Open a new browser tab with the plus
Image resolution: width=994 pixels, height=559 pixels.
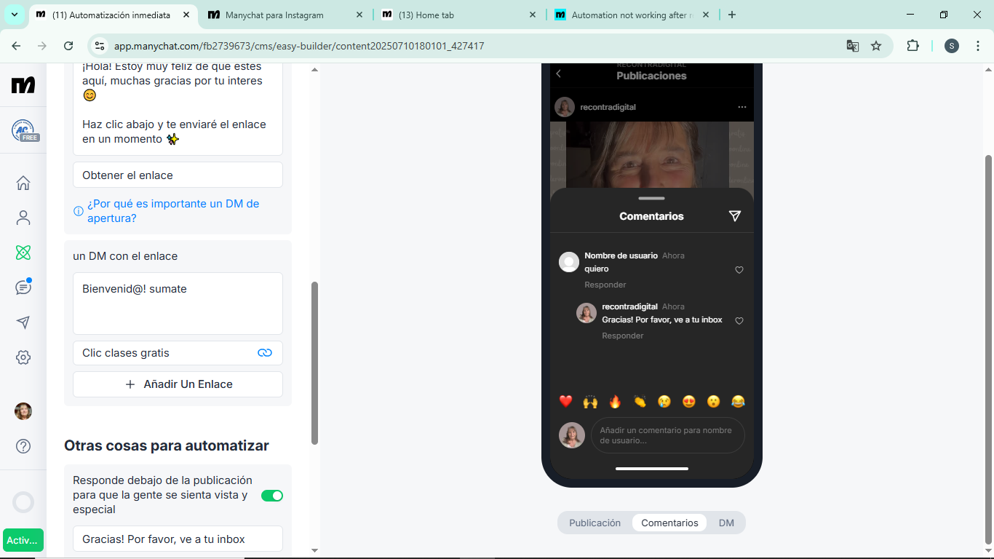pos(732,15)
